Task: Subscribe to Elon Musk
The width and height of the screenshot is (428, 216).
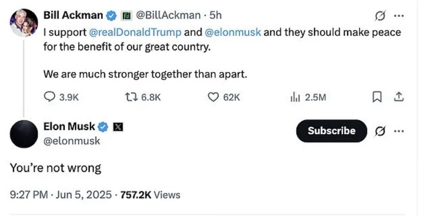Action: tap(331, 131)
